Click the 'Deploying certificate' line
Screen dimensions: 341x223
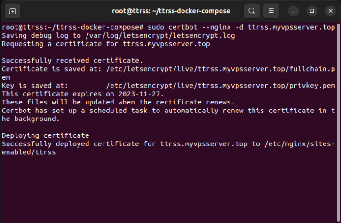point(46,135)
